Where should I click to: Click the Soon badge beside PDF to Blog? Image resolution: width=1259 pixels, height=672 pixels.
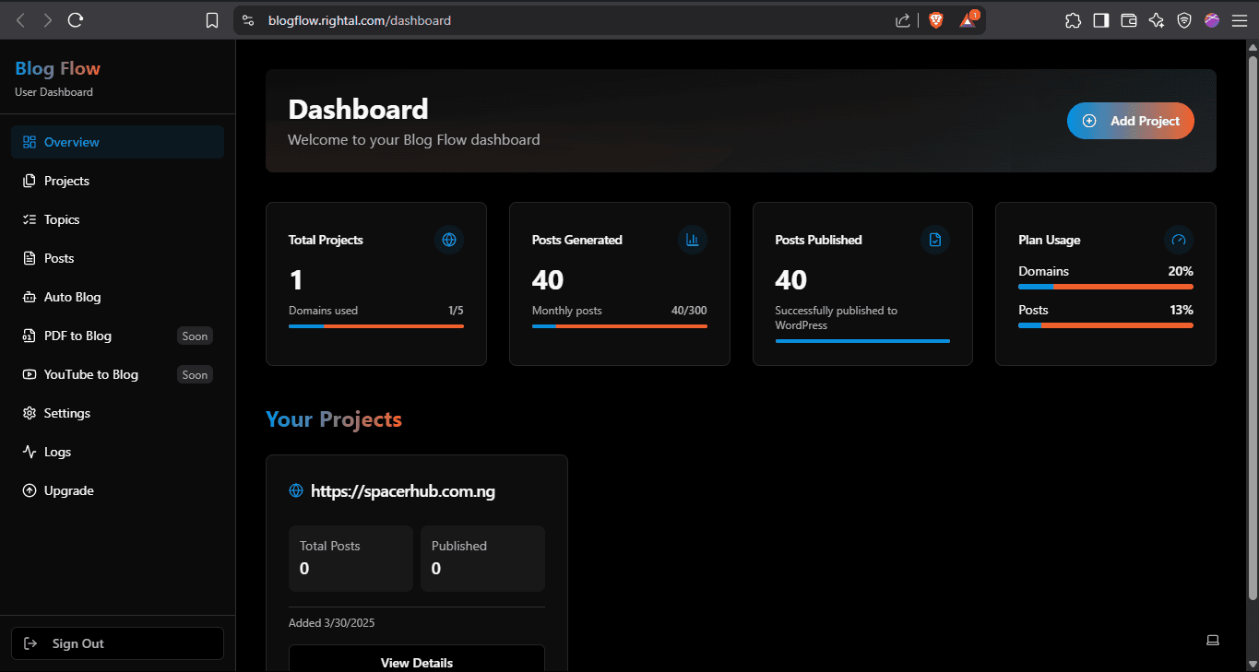pyautogui.click(x=195, y=336)
